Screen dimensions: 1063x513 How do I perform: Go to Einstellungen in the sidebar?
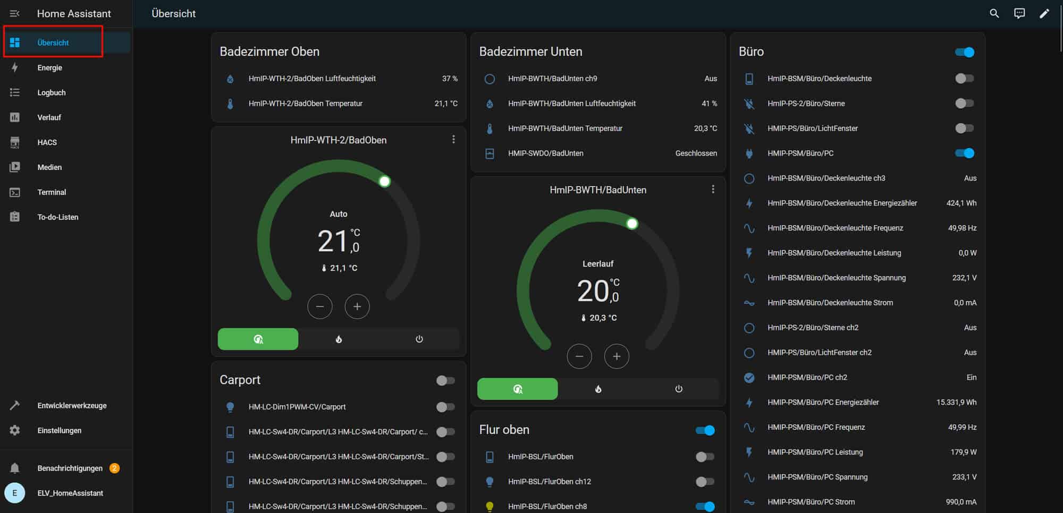59,430
